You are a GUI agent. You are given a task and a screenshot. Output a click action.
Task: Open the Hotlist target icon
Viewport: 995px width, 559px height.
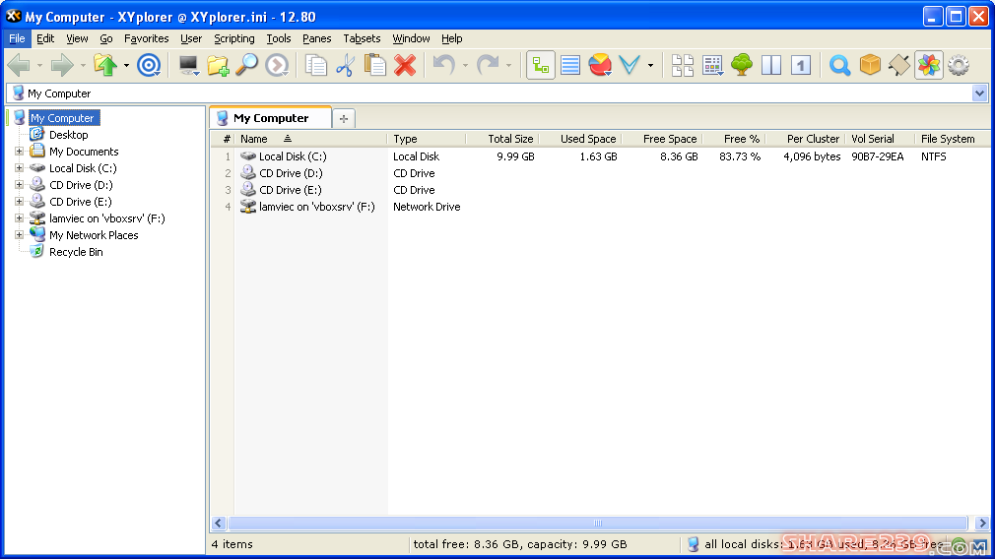pos(149,65)
